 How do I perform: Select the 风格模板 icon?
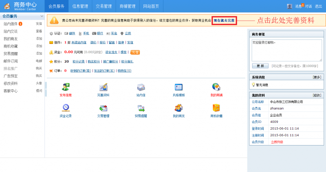(178, 87)
